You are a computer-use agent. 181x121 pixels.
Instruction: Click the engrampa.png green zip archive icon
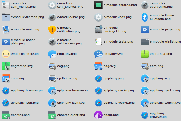coord(145,54)
